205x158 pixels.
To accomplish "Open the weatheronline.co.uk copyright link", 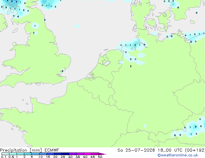I will click(x=178, y=155).
